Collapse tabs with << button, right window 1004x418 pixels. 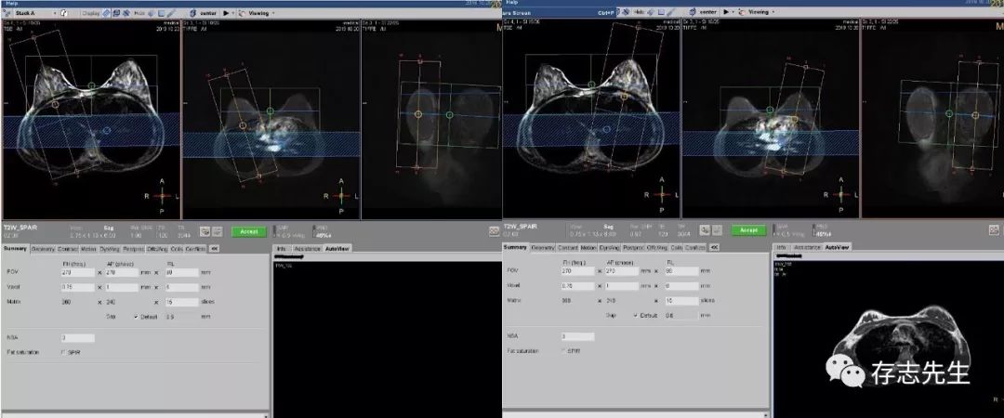tap(714, 247)
